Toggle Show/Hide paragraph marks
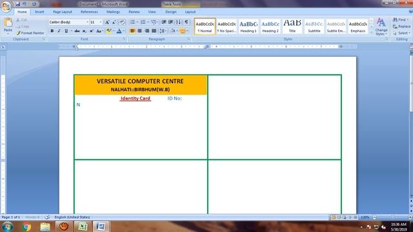 [186, 22]
